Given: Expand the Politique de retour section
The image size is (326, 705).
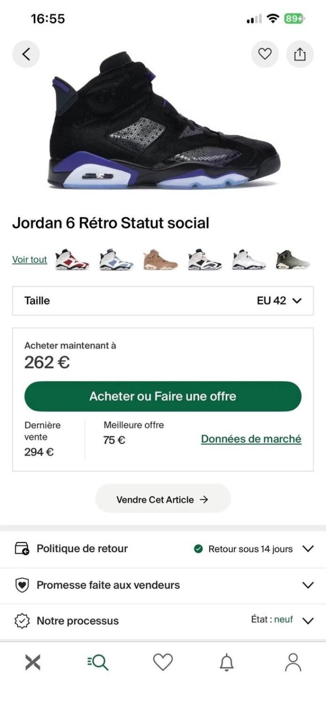Looking at the screenshot, I should pos(163,549).
